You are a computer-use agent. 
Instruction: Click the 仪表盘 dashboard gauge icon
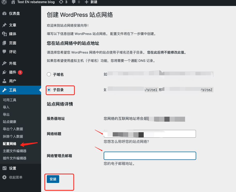coord(4,13)
